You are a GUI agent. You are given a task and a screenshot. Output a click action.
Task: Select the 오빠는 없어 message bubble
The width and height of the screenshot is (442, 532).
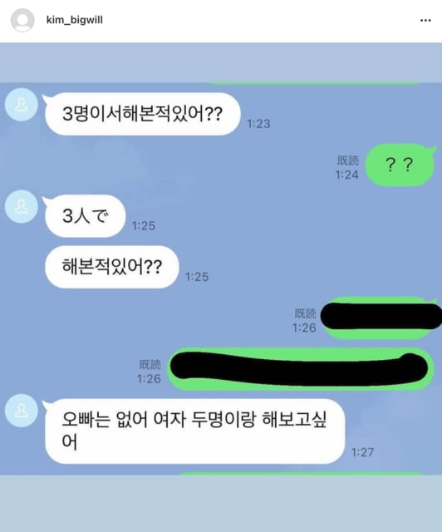(194, 431)
